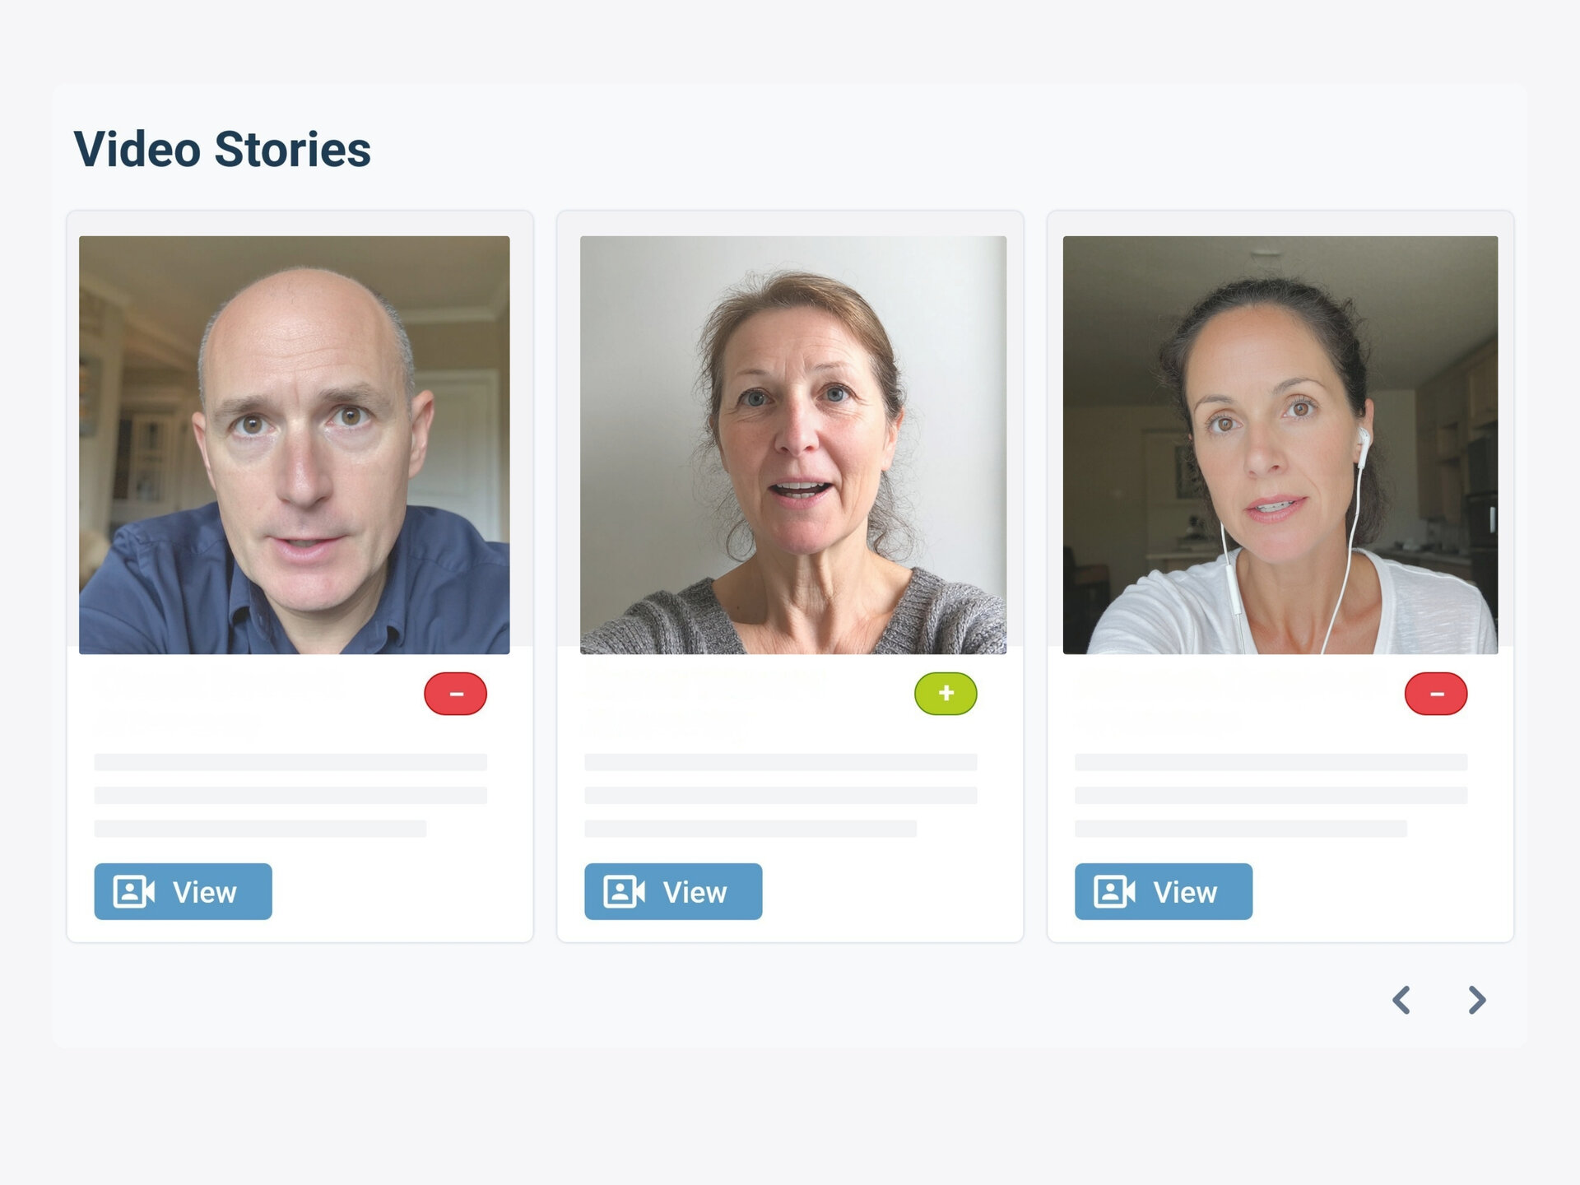This screenshot has width=1580, height=1185.
Task: Go to the previous video stories
Action: [1401, 1000]
